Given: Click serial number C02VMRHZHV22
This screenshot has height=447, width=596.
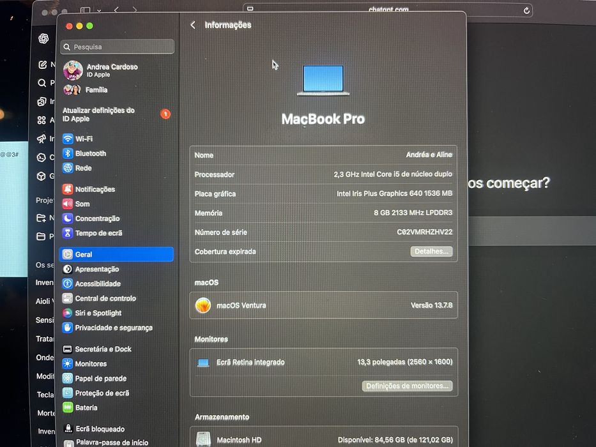Looking at the screenshot, I should point(425,232).
